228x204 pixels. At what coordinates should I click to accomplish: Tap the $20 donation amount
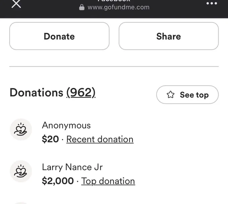click(50, 139)
